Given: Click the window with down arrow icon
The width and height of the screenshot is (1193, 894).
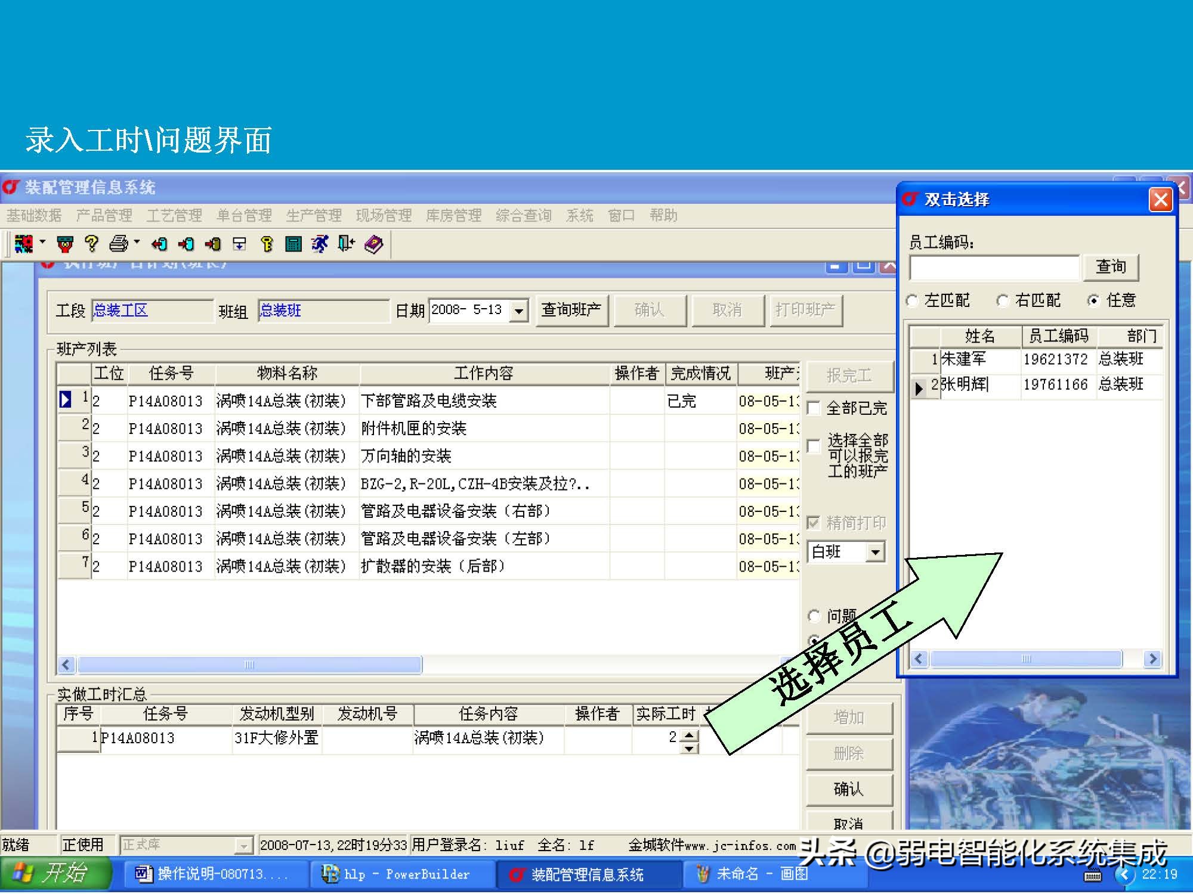Looking at the screenshot, I should pos(240,244).
